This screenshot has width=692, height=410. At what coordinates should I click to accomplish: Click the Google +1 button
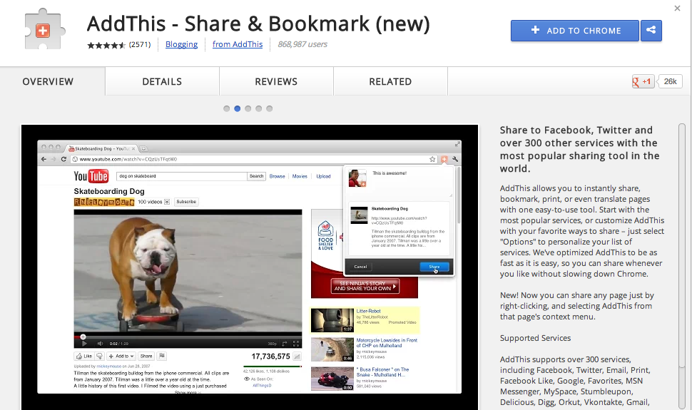[x=643, y=82]
